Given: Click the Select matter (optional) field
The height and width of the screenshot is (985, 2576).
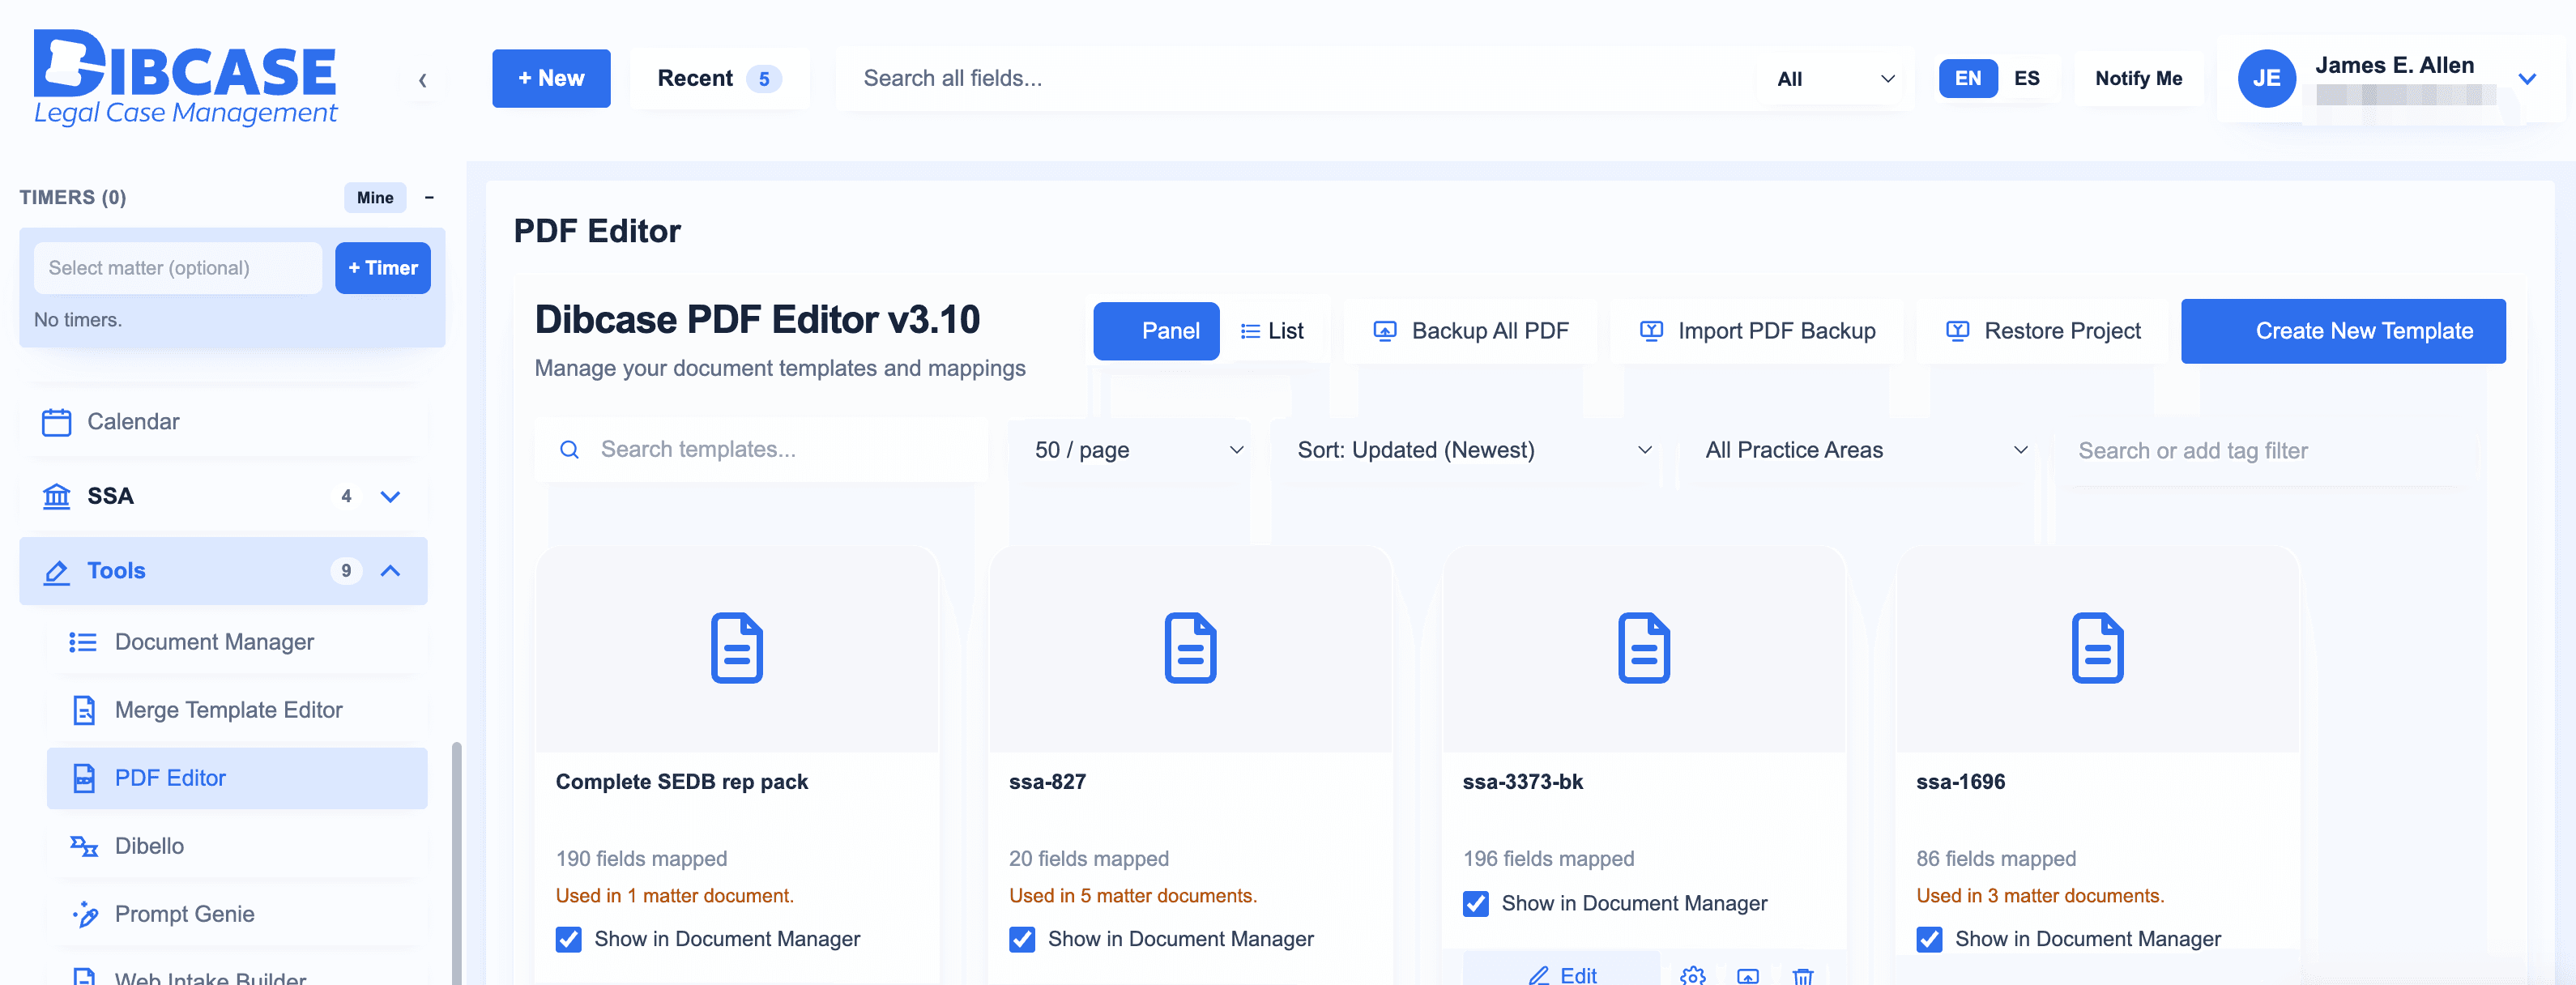Looking at the screenshot, I should [x=178, y=268].
